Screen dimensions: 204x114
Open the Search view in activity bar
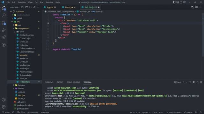click(x=4, y=16)
